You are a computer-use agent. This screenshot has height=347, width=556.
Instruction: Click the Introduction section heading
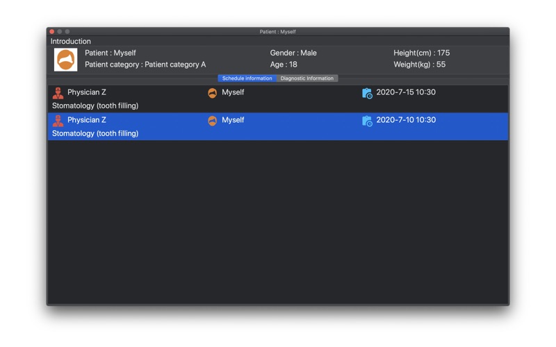coord(71,41)
